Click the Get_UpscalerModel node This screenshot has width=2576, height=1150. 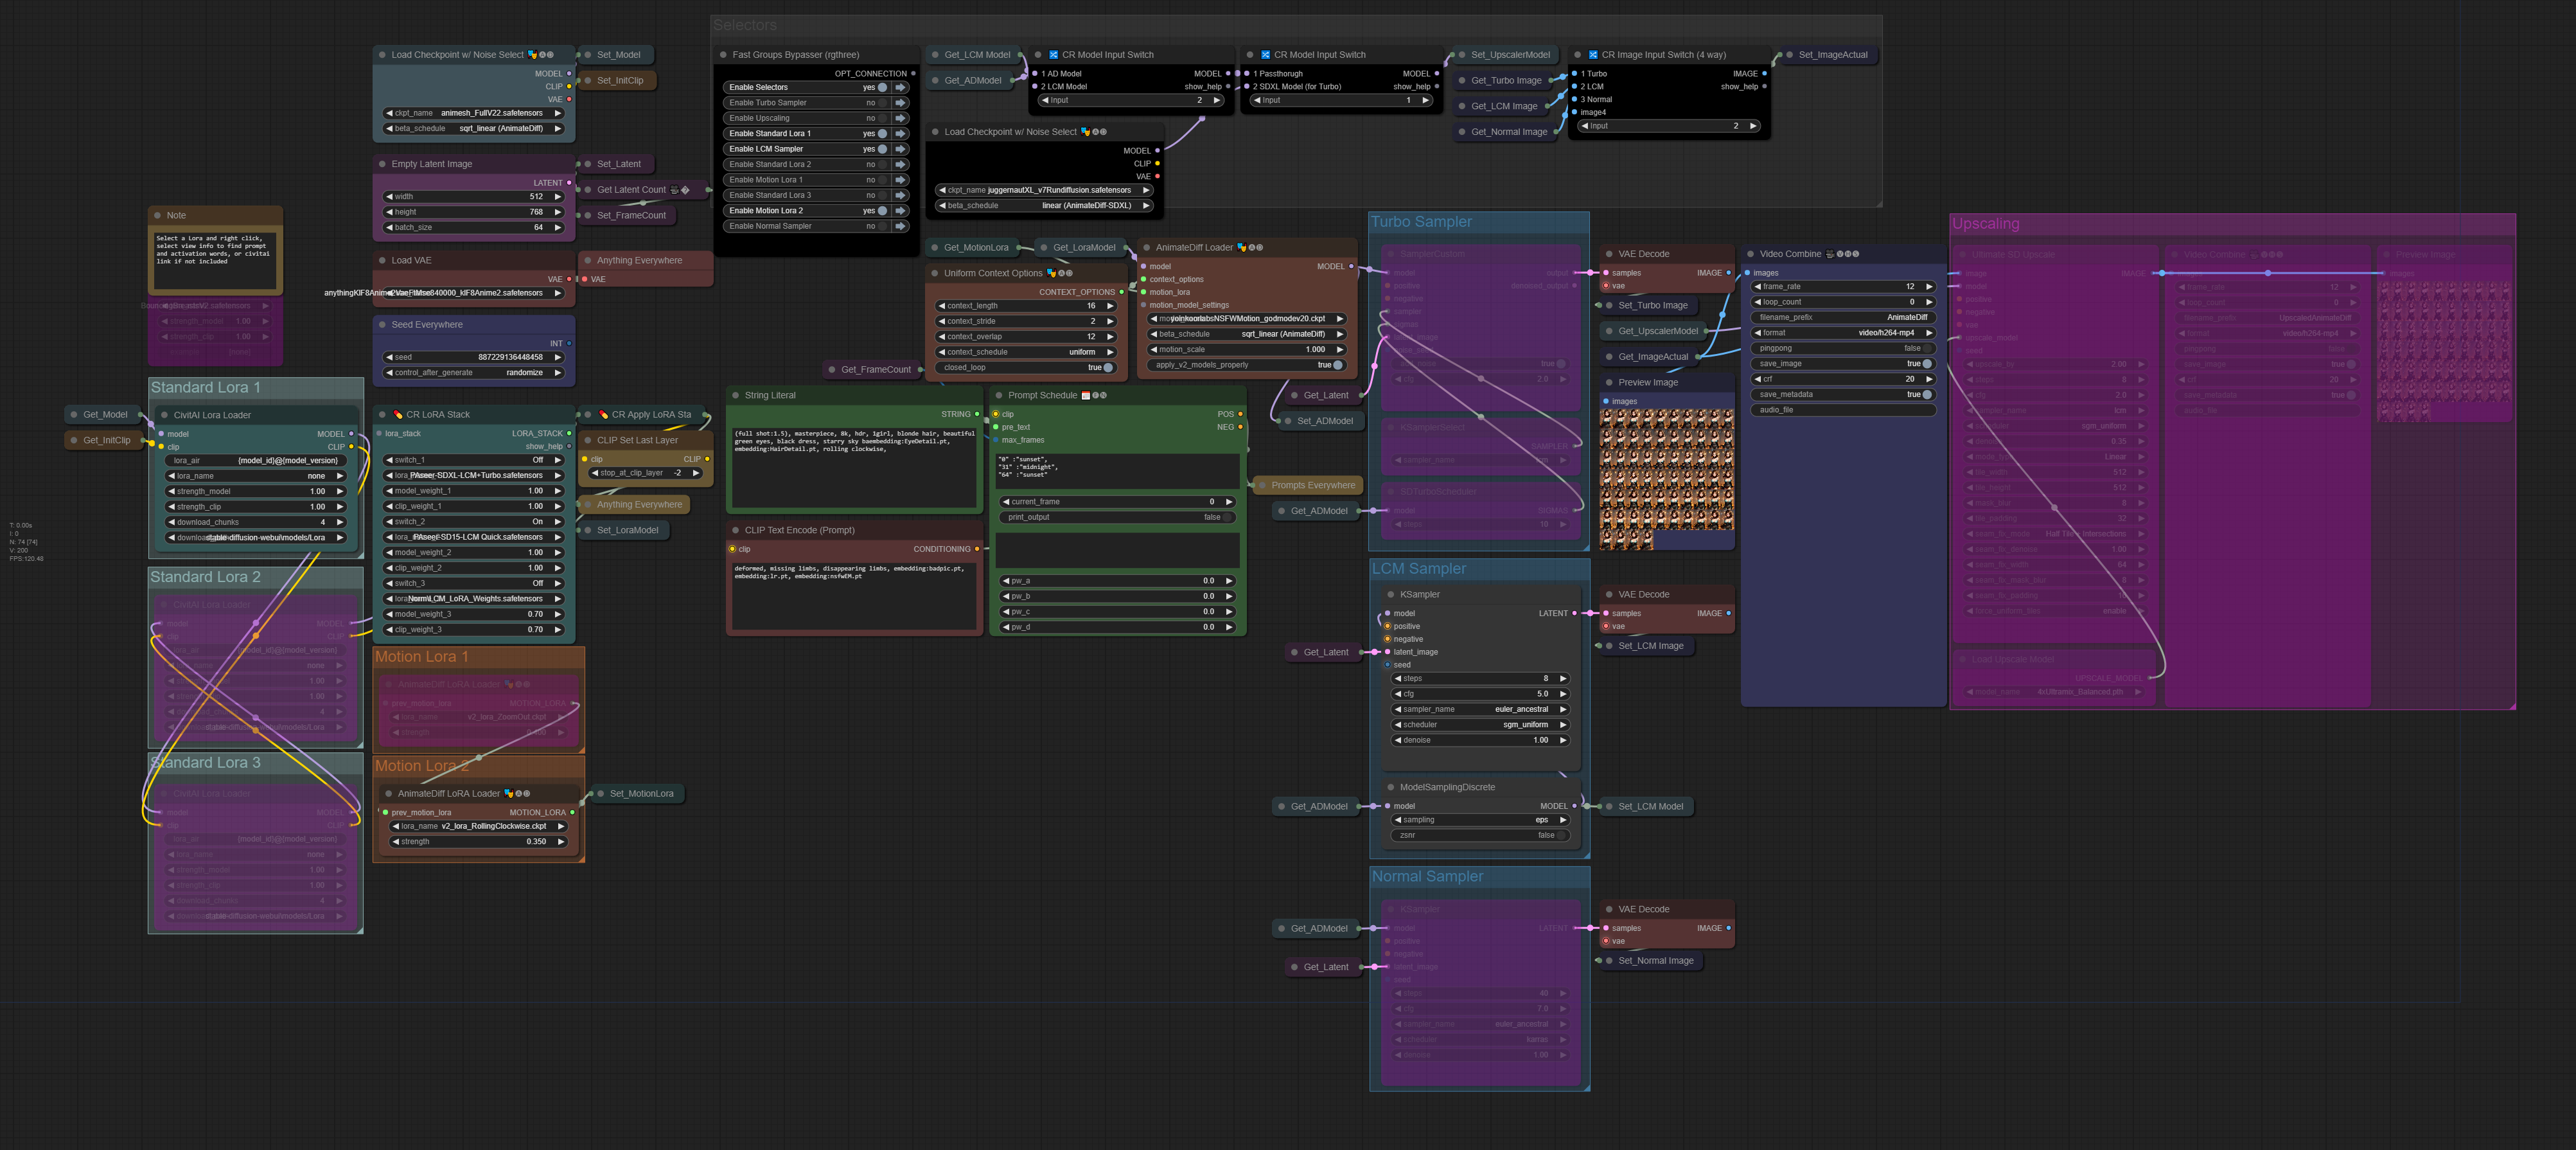point(1657,331)
